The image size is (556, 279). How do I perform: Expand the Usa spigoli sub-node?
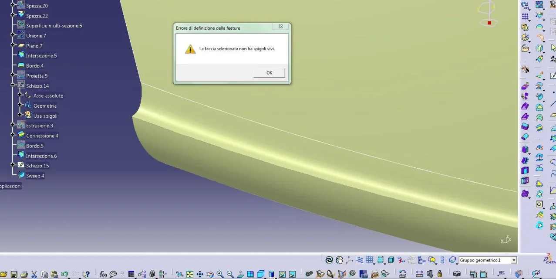click(x=20, y=116)
